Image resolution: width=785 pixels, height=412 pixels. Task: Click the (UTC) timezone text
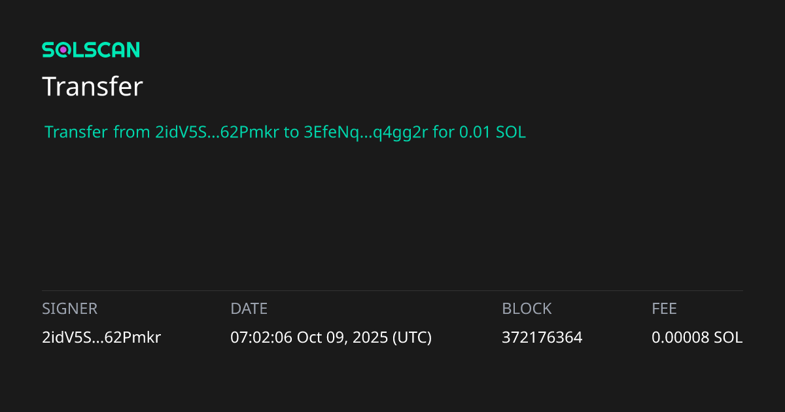pos(411,337)
